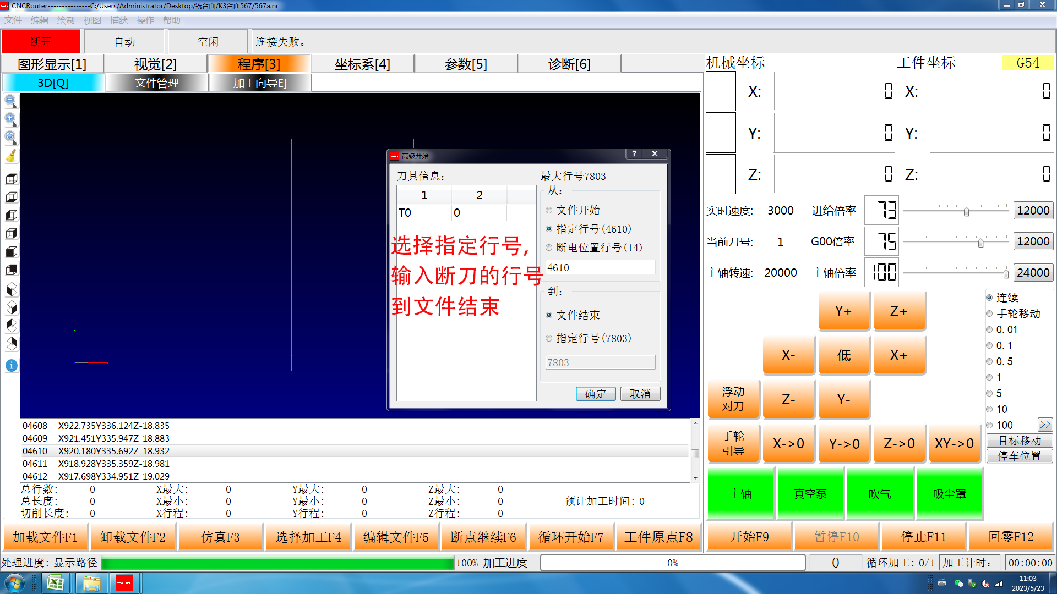
Task: Open the 文件管理 sub-tab
Action: (x=157, y=83)
